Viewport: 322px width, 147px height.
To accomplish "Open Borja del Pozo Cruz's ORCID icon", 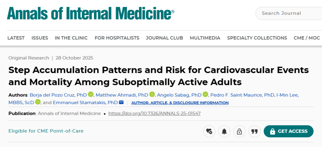I will click(91, 94).
